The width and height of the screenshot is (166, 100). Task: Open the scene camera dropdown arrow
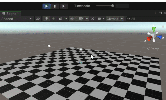tap(103, 19)
